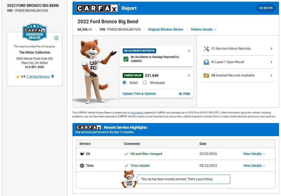View Details for the Oil service row
Image resolution: width=281 pixels, height=196 pixels.
(254, 154)
